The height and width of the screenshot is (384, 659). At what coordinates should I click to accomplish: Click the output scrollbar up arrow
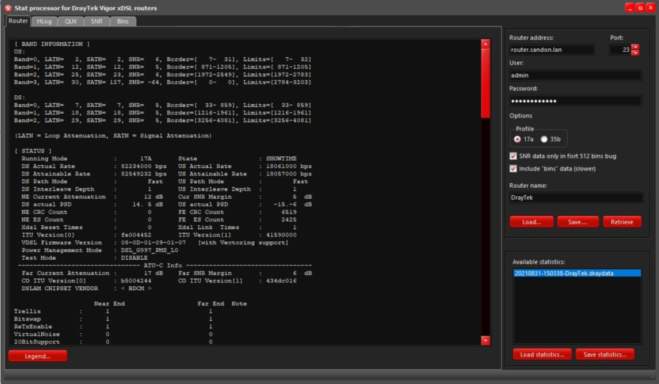485,44
